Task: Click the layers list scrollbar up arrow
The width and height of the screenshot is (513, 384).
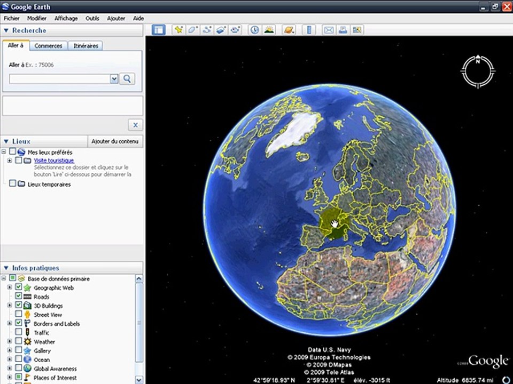Action: coord(139,278)
